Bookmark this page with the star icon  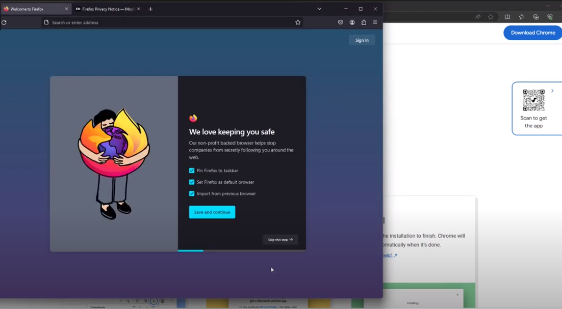[x=298, y=22]
